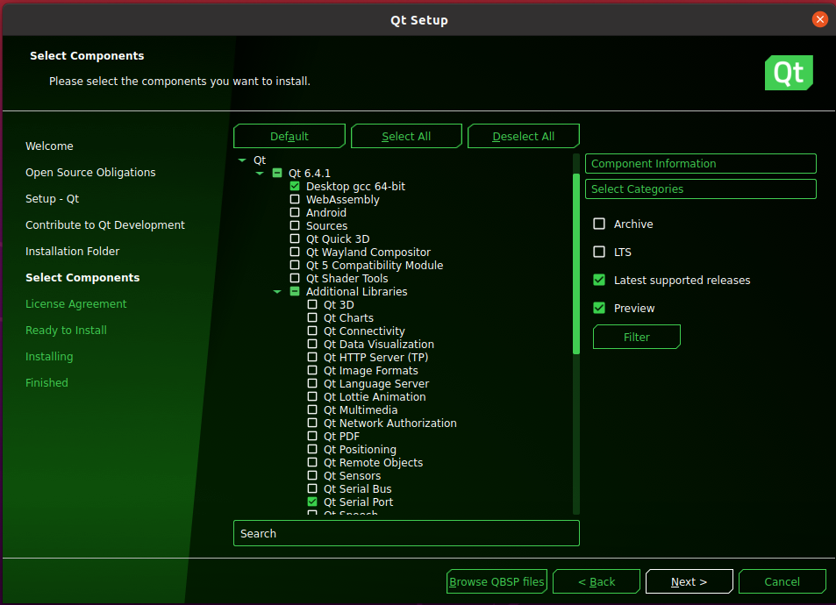Enable Qt Quick 3D
This screenshot has height=605, width=836.
(x=295, y=238)
